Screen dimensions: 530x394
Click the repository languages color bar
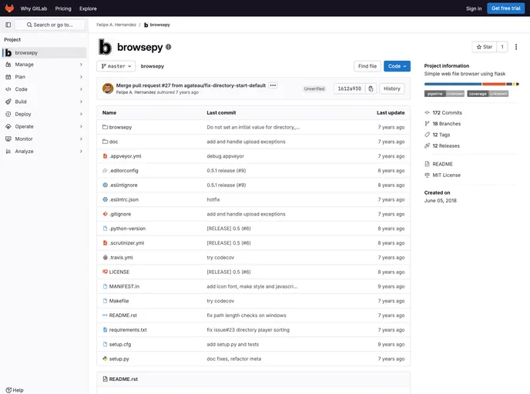[x=471, y=84]
